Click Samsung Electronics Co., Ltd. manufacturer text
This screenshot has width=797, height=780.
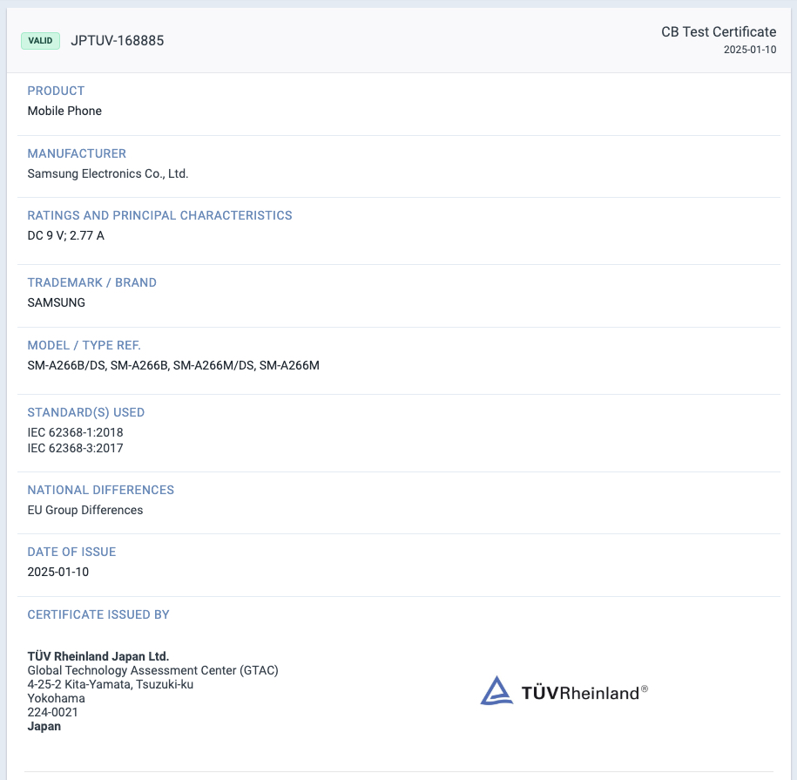click(x=108, y=173)
